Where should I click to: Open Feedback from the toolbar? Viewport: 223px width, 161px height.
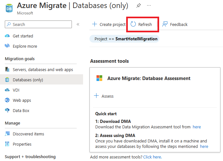point(175,24)
